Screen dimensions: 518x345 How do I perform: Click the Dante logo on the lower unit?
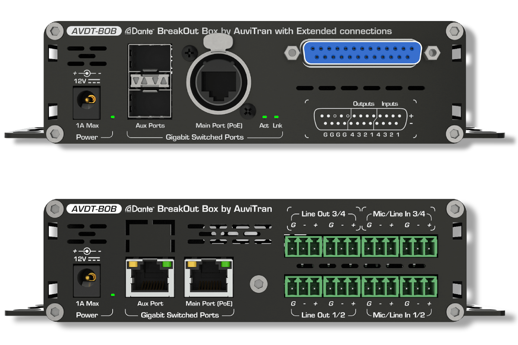(139, 209)
